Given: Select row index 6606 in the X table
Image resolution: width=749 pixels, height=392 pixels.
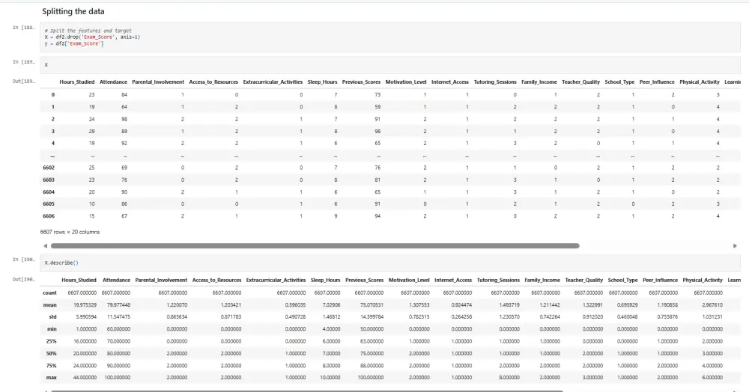Looking at the screenshot, I should point(49,216).
